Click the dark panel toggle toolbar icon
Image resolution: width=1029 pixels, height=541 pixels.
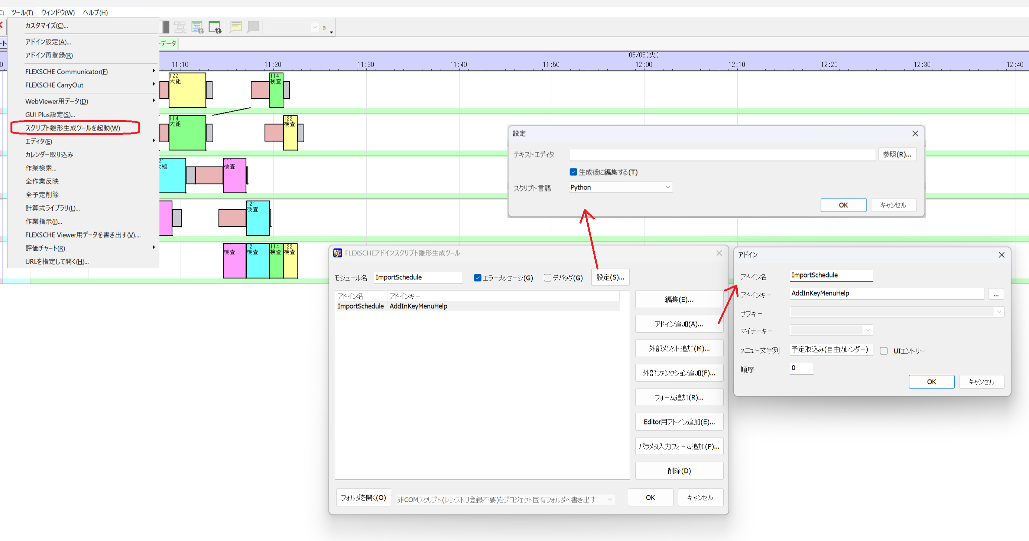click(165, 27)
